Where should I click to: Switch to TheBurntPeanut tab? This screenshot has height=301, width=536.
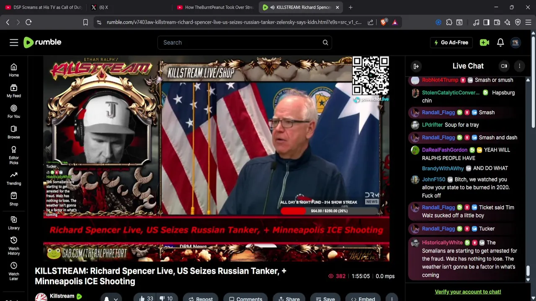coord(215,7)
